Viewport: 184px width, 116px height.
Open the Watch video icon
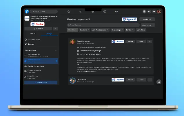(x=81, y=11)
